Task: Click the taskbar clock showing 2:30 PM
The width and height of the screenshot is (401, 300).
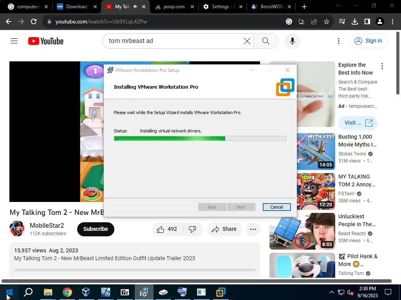Action: coord(368,292)
